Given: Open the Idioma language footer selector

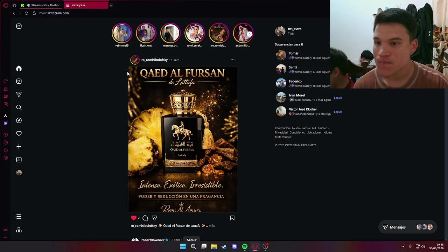Looking at the screenshot, I should click(328, 133).
